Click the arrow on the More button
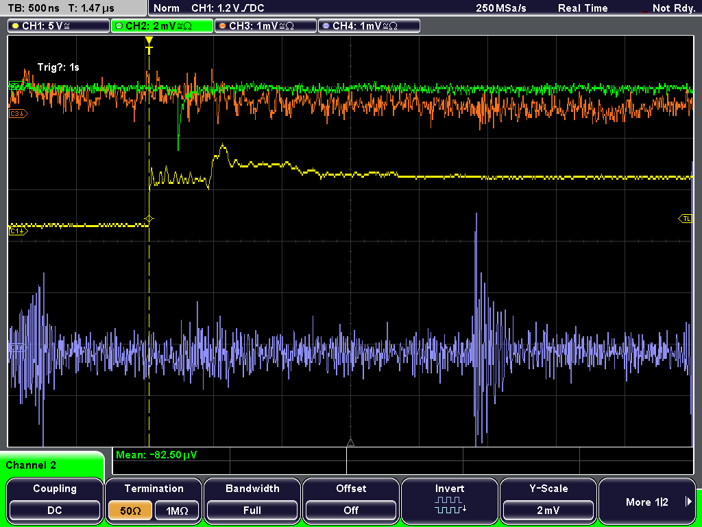Viewport: 702px width, 527px height. [688, 502]
